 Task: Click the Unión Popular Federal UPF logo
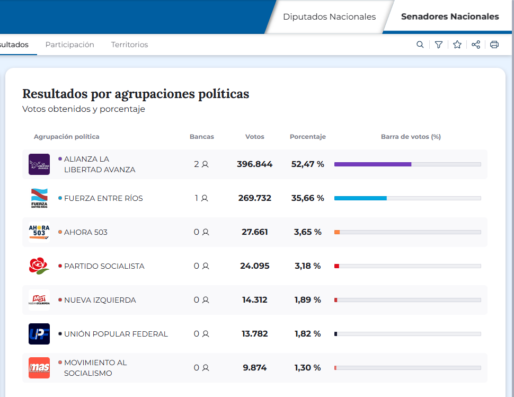point(39,334)
